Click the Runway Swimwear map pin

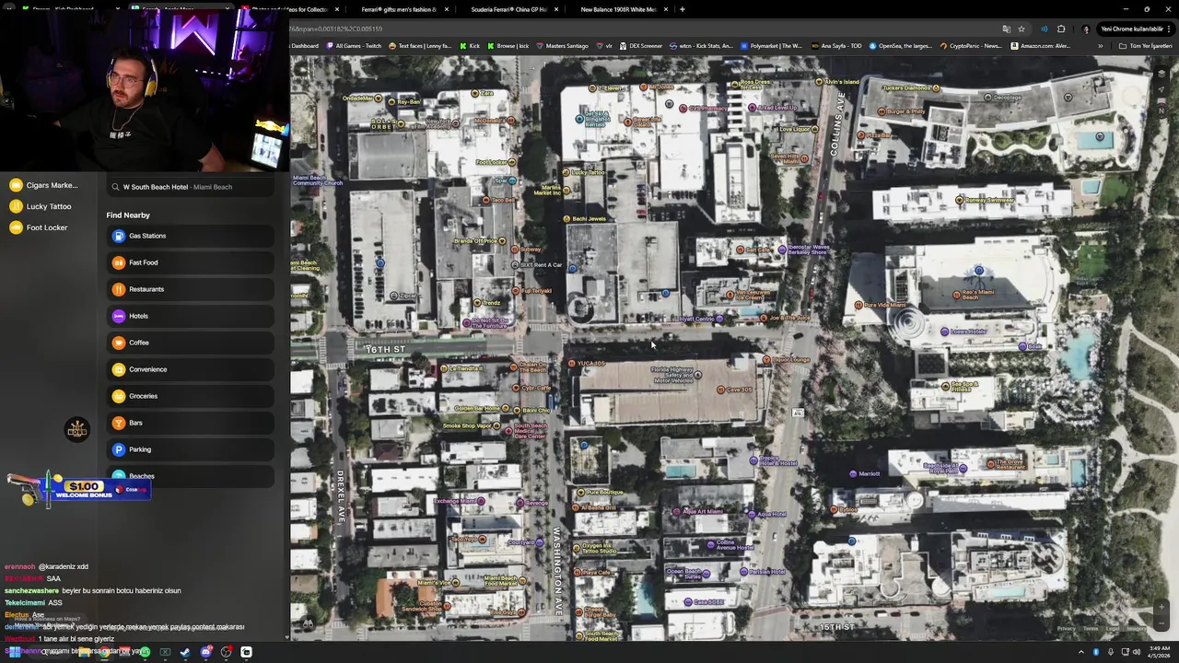960,200
